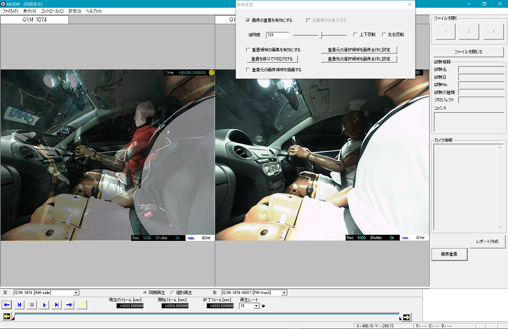Stop playback with the gray square button
Image resolution: width=508 pixels, height=329 pixels.
[x=32, y=305]
